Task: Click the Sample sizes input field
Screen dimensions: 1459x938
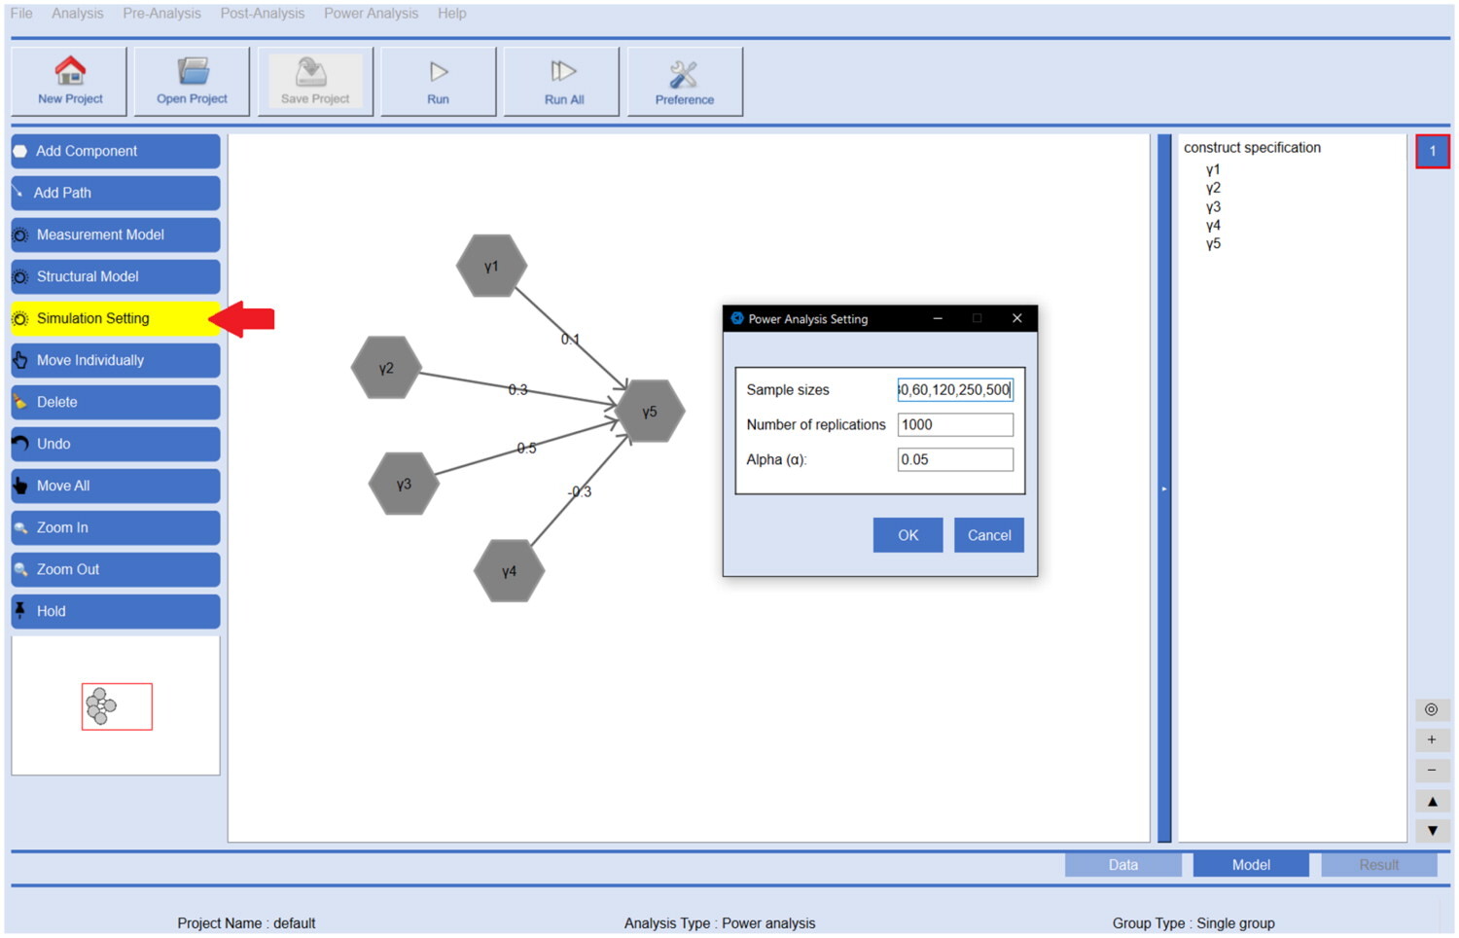Action: point(955,390)
